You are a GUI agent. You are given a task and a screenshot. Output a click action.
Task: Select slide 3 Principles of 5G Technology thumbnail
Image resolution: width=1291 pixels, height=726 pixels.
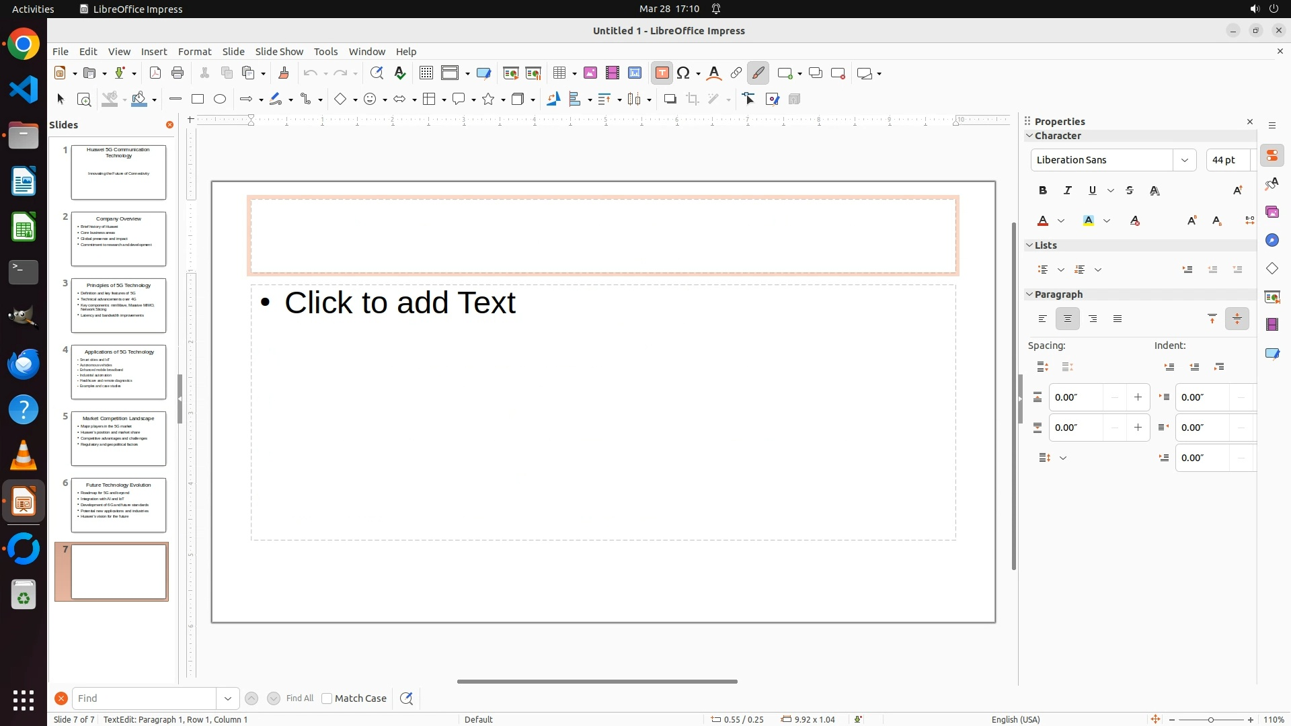[118, 305]
